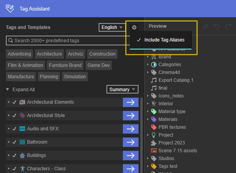
Task: Click the Categories half-circle icon
Action: tap(154, 65)
